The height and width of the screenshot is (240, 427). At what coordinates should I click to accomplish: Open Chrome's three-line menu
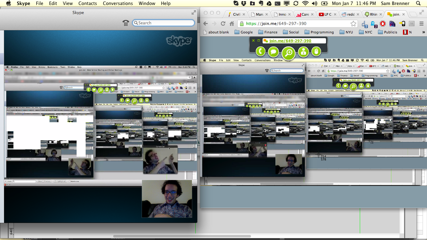421,24
